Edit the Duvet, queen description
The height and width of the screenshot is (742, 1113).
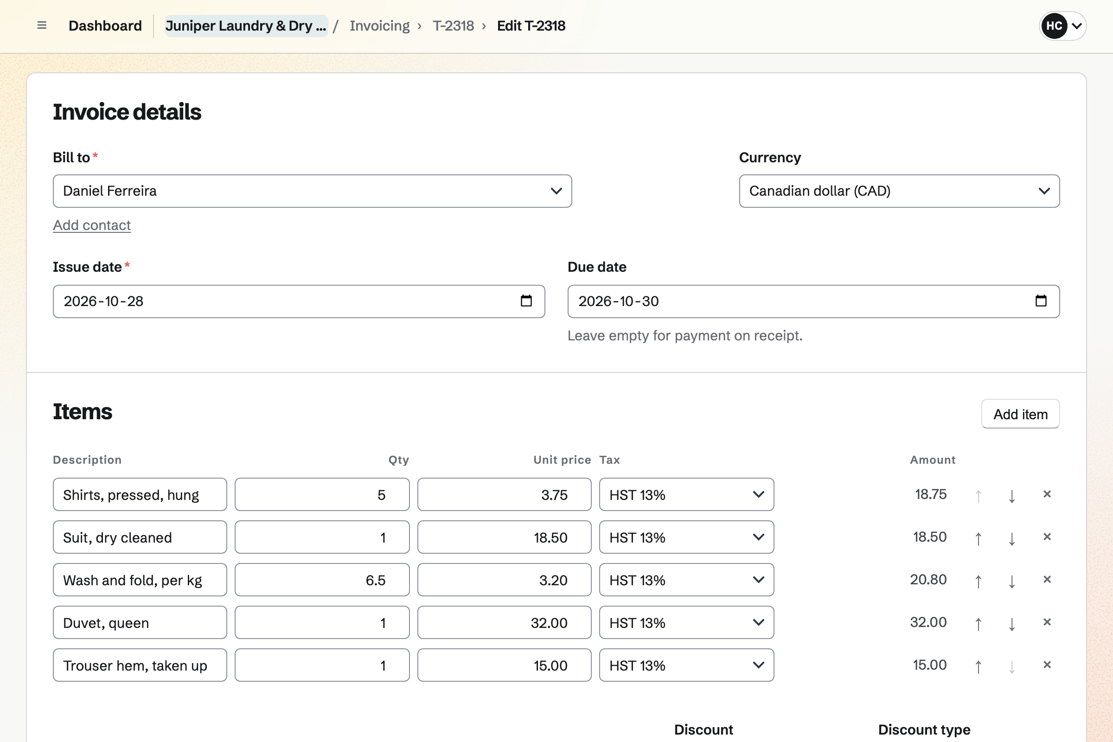pos(140,622)
